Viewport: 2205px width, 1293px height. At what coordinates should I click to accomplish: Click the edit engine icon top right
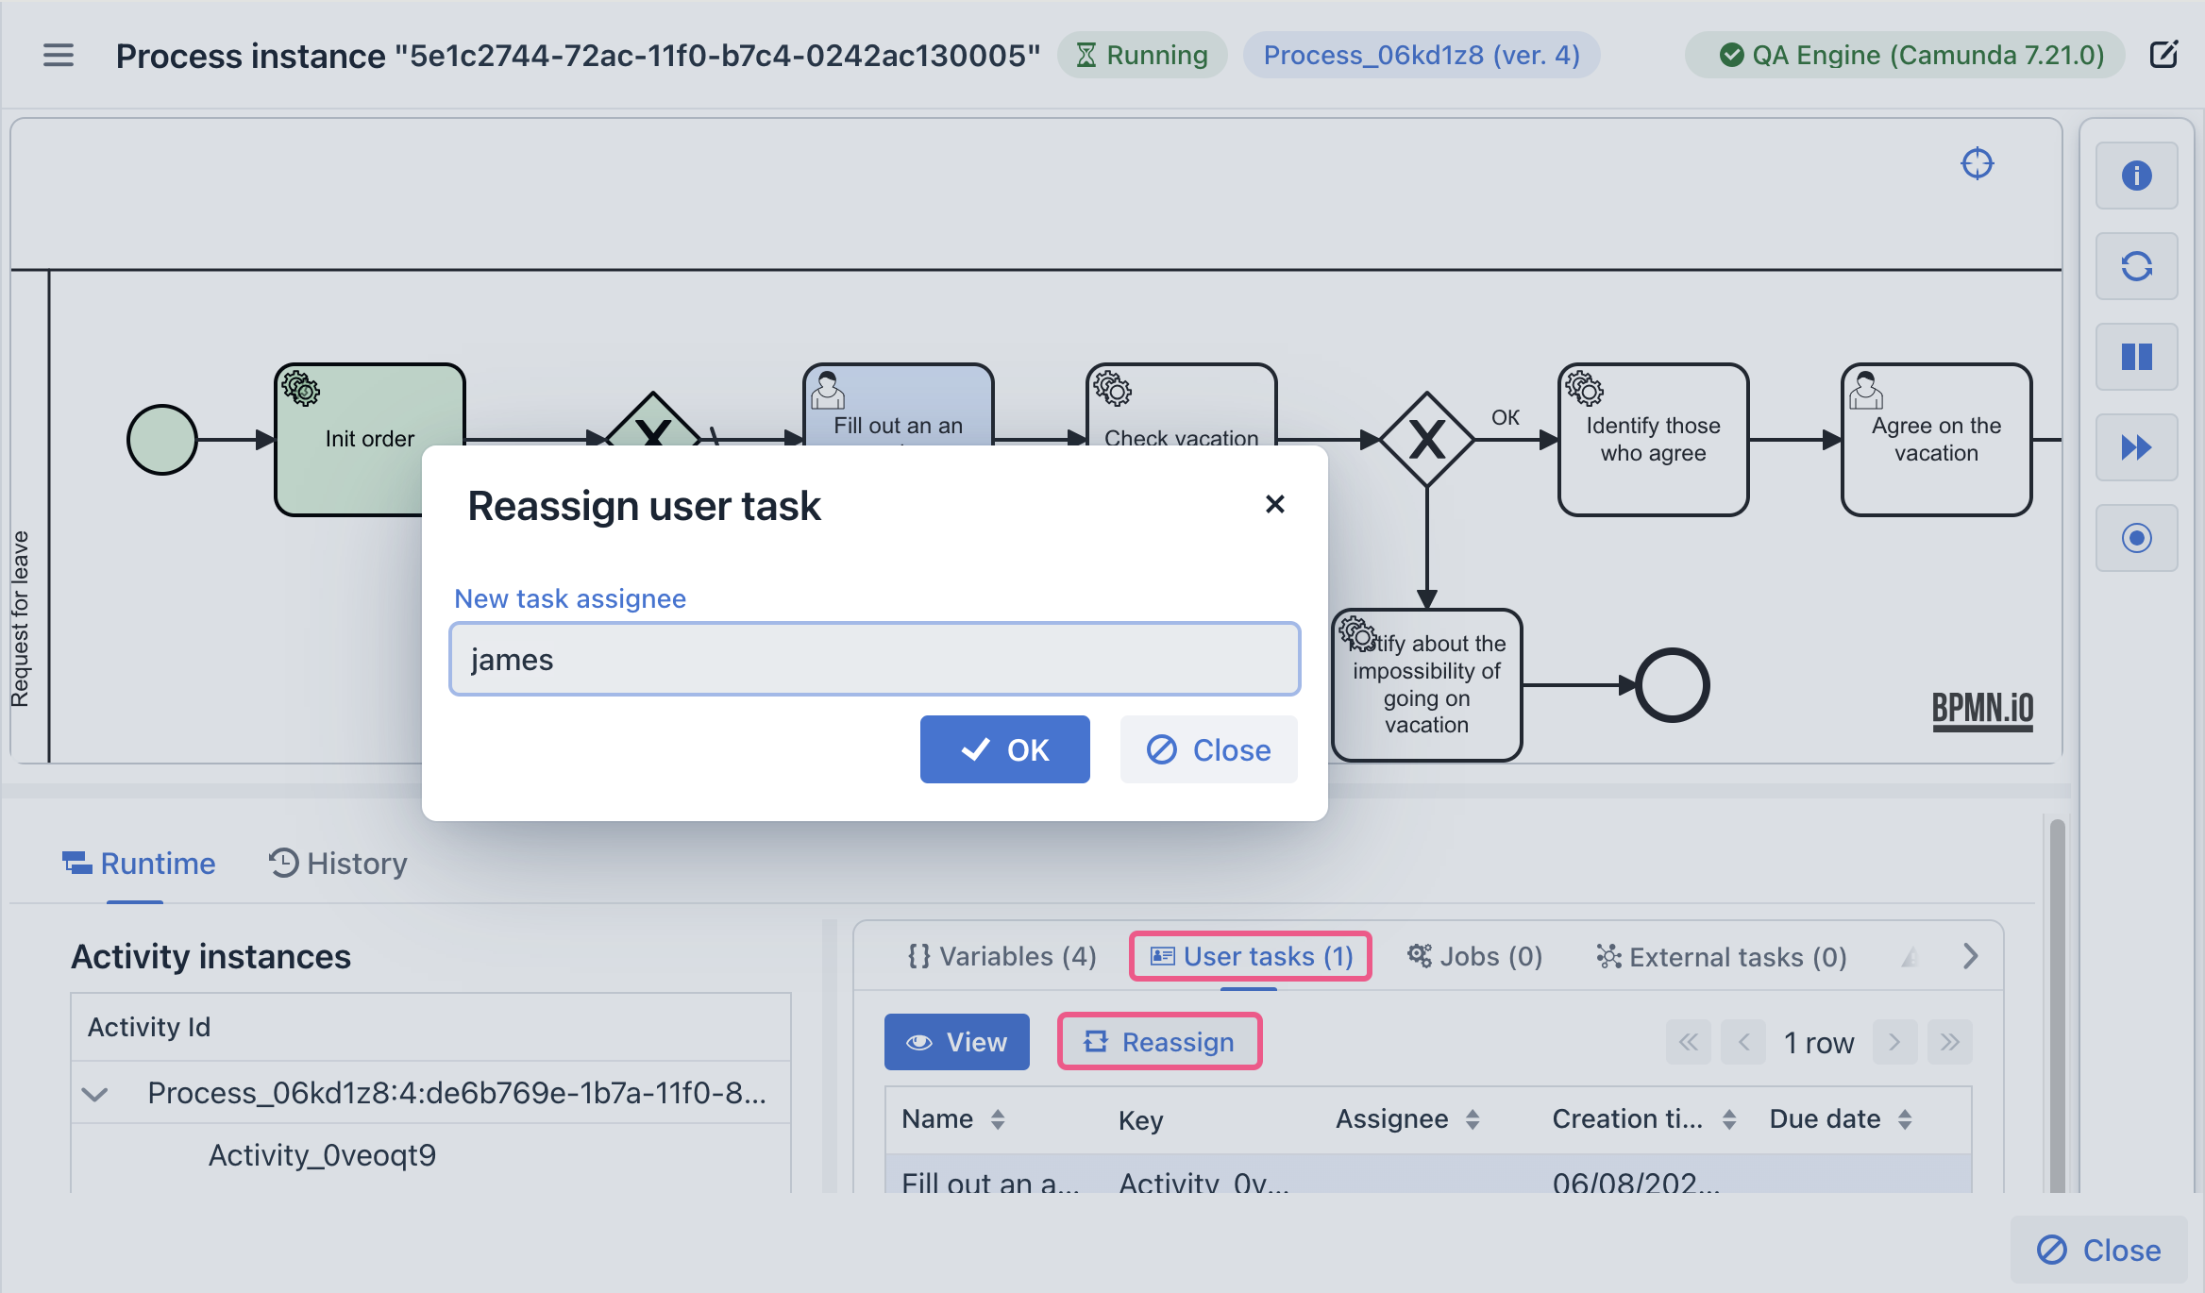click(x=2163, y=55)
